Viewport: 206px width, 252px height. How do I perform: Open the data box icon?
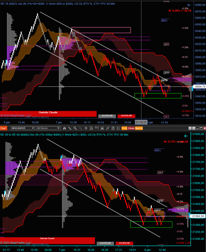91,128
